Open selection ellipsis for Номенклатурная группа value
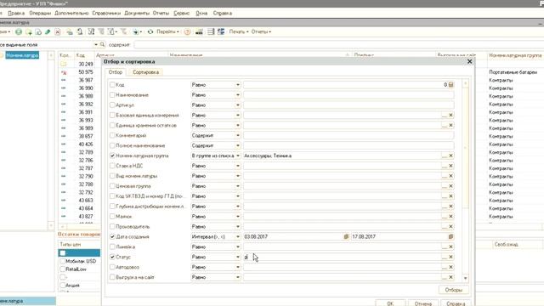The image size is (544, 306). pos(445,156)
